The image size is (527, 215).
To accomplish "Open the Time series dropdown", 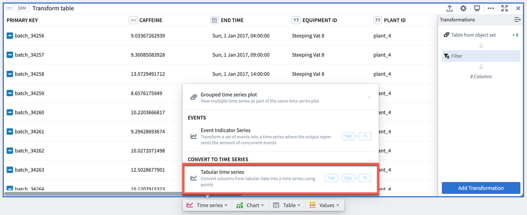I will pyautogui.click(x=207, y=205).
